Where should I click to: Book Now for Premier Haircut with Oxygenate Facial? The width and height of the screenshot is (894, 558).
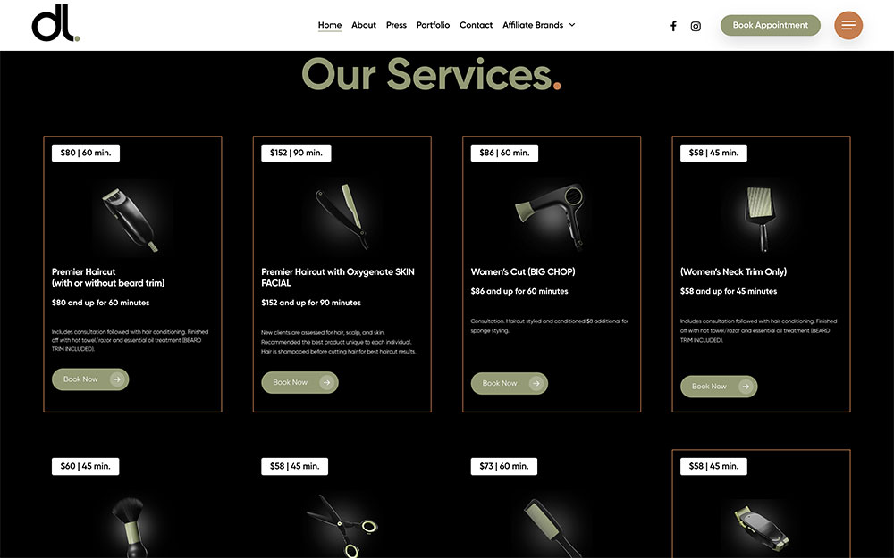[299, 383]
